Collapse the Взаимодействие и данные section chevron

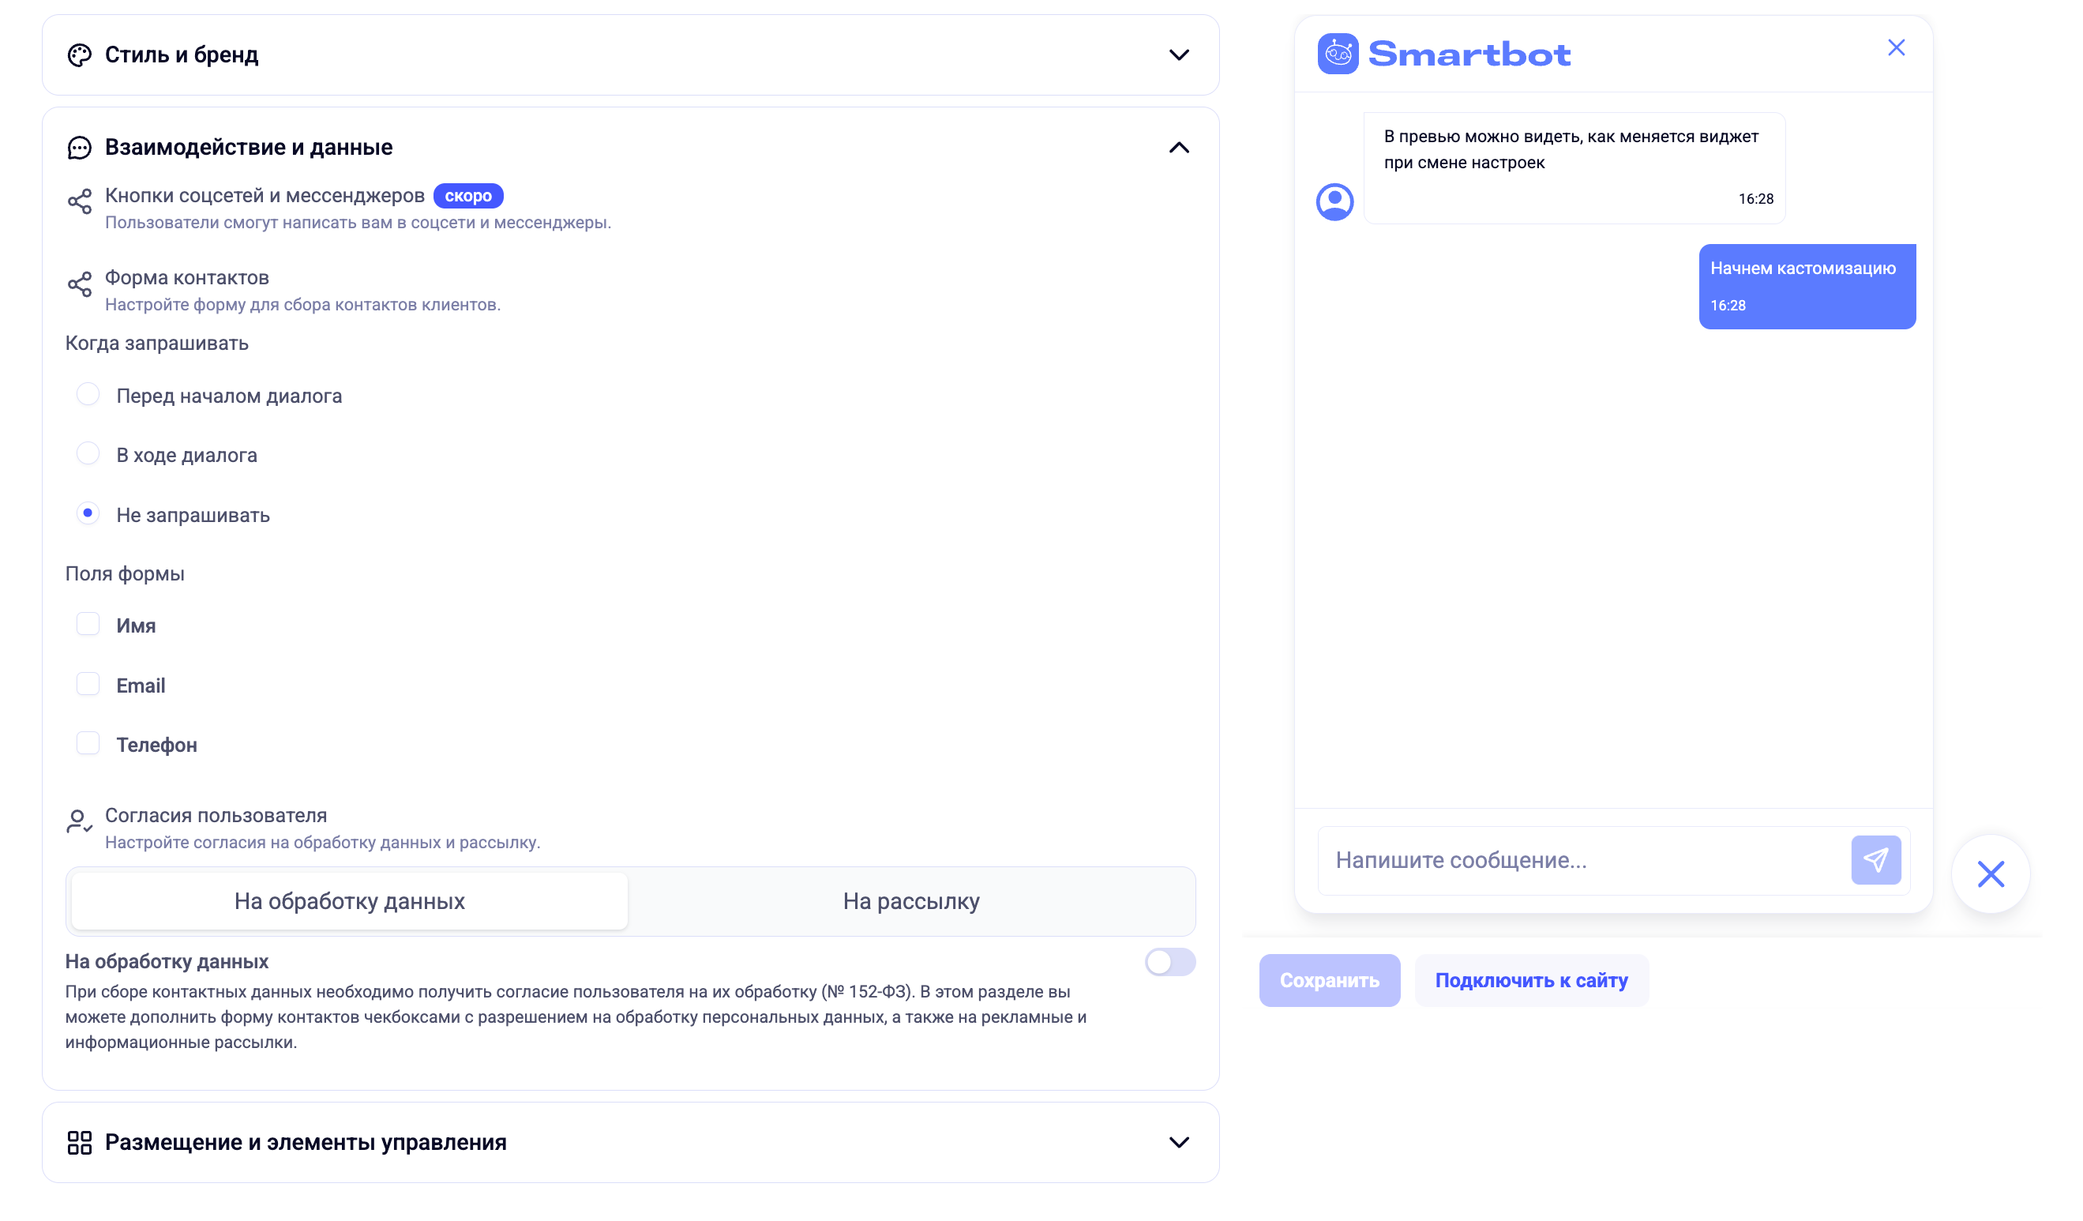[x=1179, y=148]
